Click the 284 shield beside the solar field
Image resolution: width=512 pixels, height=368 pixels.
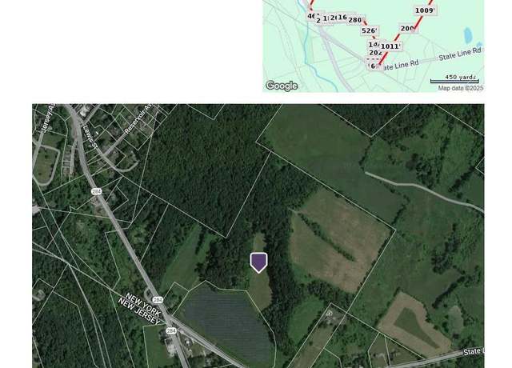pos(158,299)
